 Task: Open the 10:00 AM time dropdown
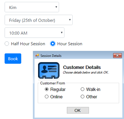35,33
